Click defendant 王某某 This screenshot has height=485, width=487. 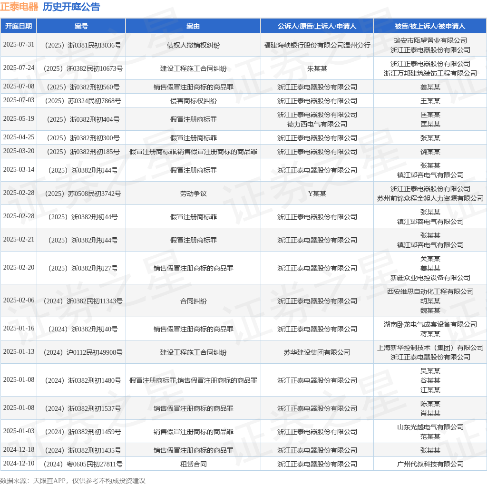coord(430,101)
